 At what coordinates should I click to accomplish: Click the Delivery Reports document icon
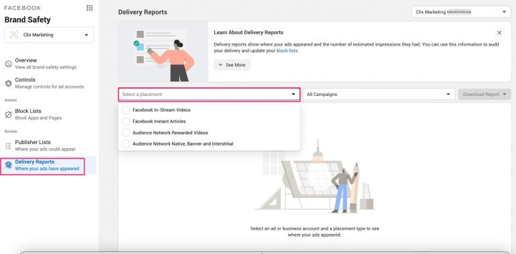[x=9, y=165]
